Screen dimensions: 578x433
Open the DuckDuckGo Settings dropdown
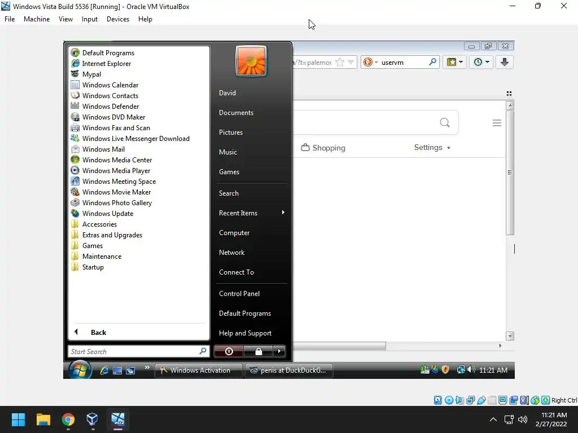point(432,148)
